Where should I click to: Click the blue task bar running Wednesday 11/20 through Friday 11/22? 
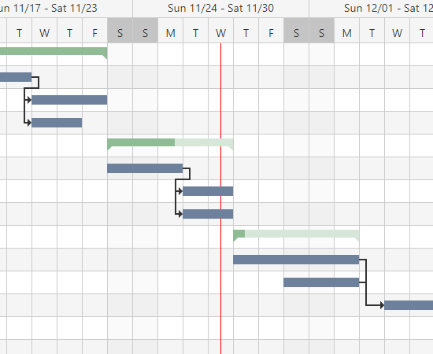point(69,100)
